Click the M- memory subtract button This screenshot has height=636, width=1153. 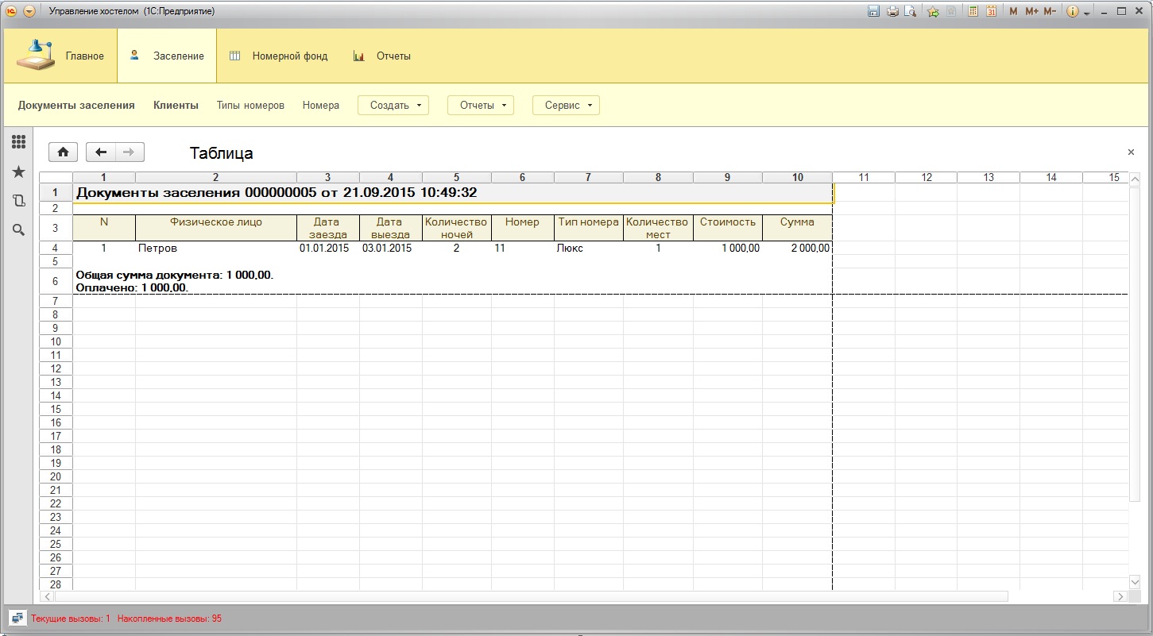click(1050, 12)
